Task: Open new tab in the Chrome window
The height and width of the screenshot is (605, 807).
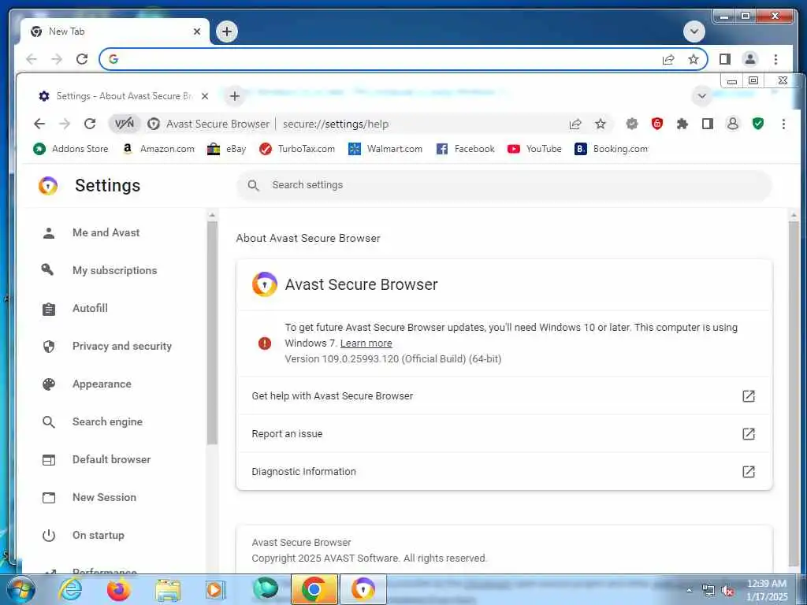Action: click(x=227, y=32)
